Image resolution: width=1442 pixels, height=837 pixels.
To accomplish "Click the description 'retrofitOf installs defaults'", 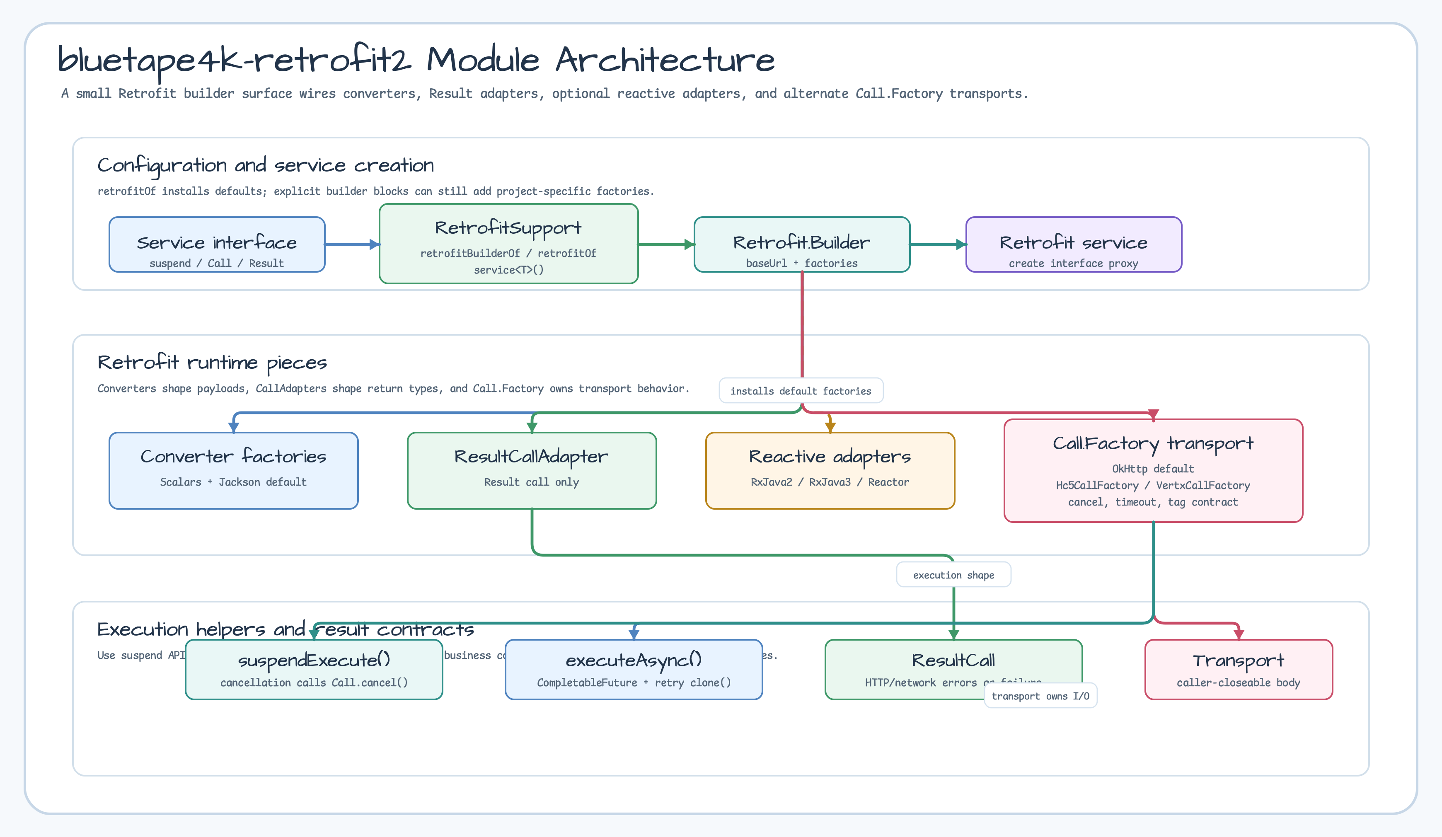I will (376, 191).
